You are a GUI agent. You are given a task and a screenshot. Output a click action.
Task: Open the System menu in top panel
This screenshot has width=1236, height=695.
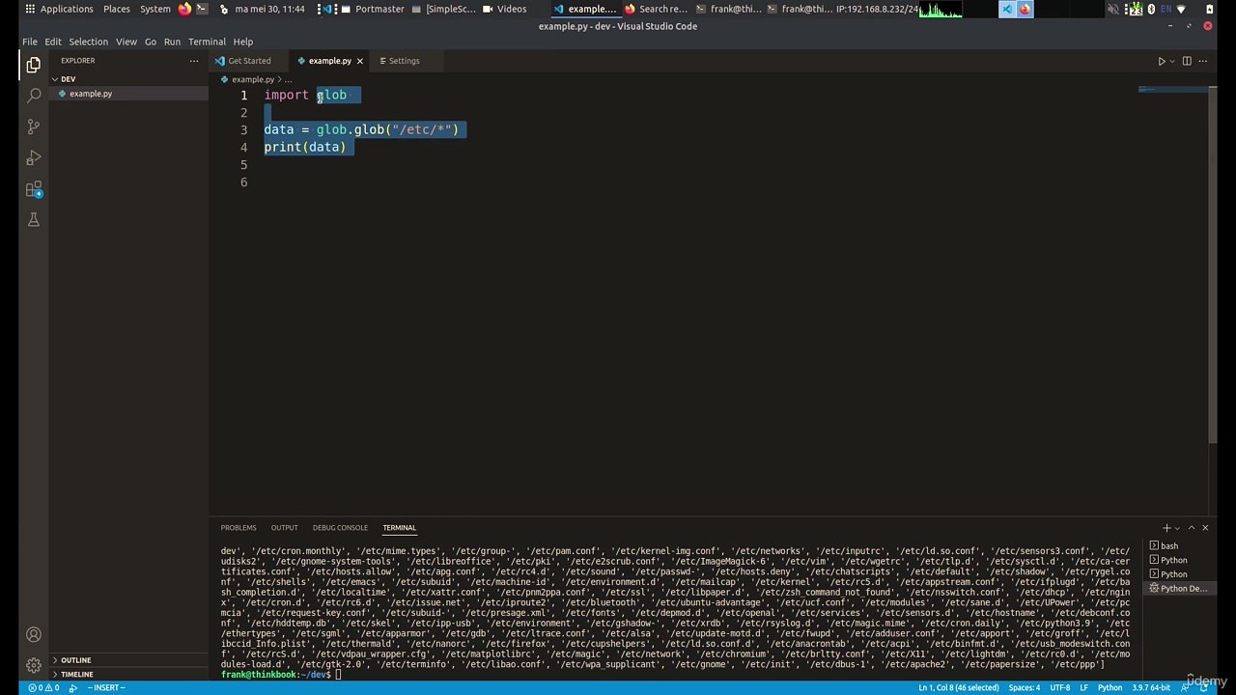pos(155,9)
